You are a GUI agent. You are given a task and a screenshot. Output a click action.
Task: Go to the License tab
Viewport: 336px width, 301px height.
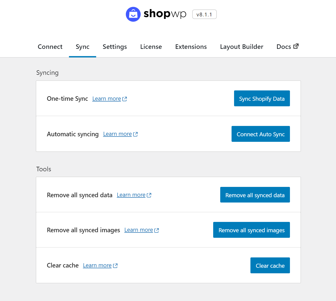pos(151,47)
